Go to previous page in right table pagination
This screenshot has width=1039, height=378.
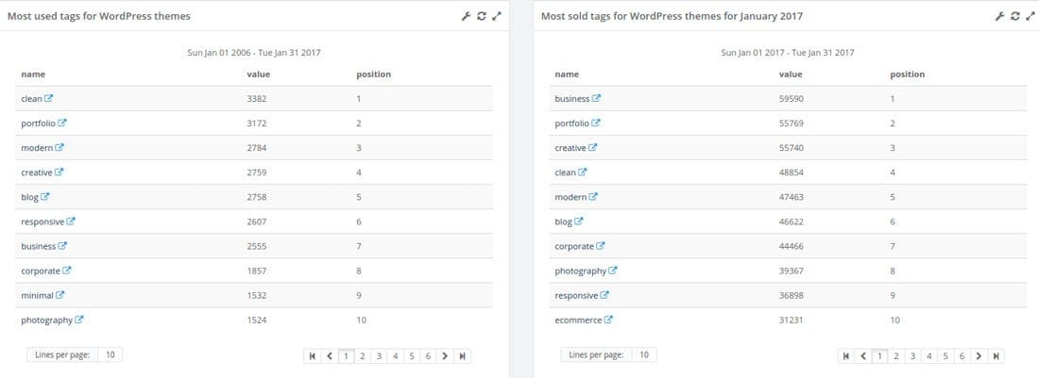click(862, 356)
